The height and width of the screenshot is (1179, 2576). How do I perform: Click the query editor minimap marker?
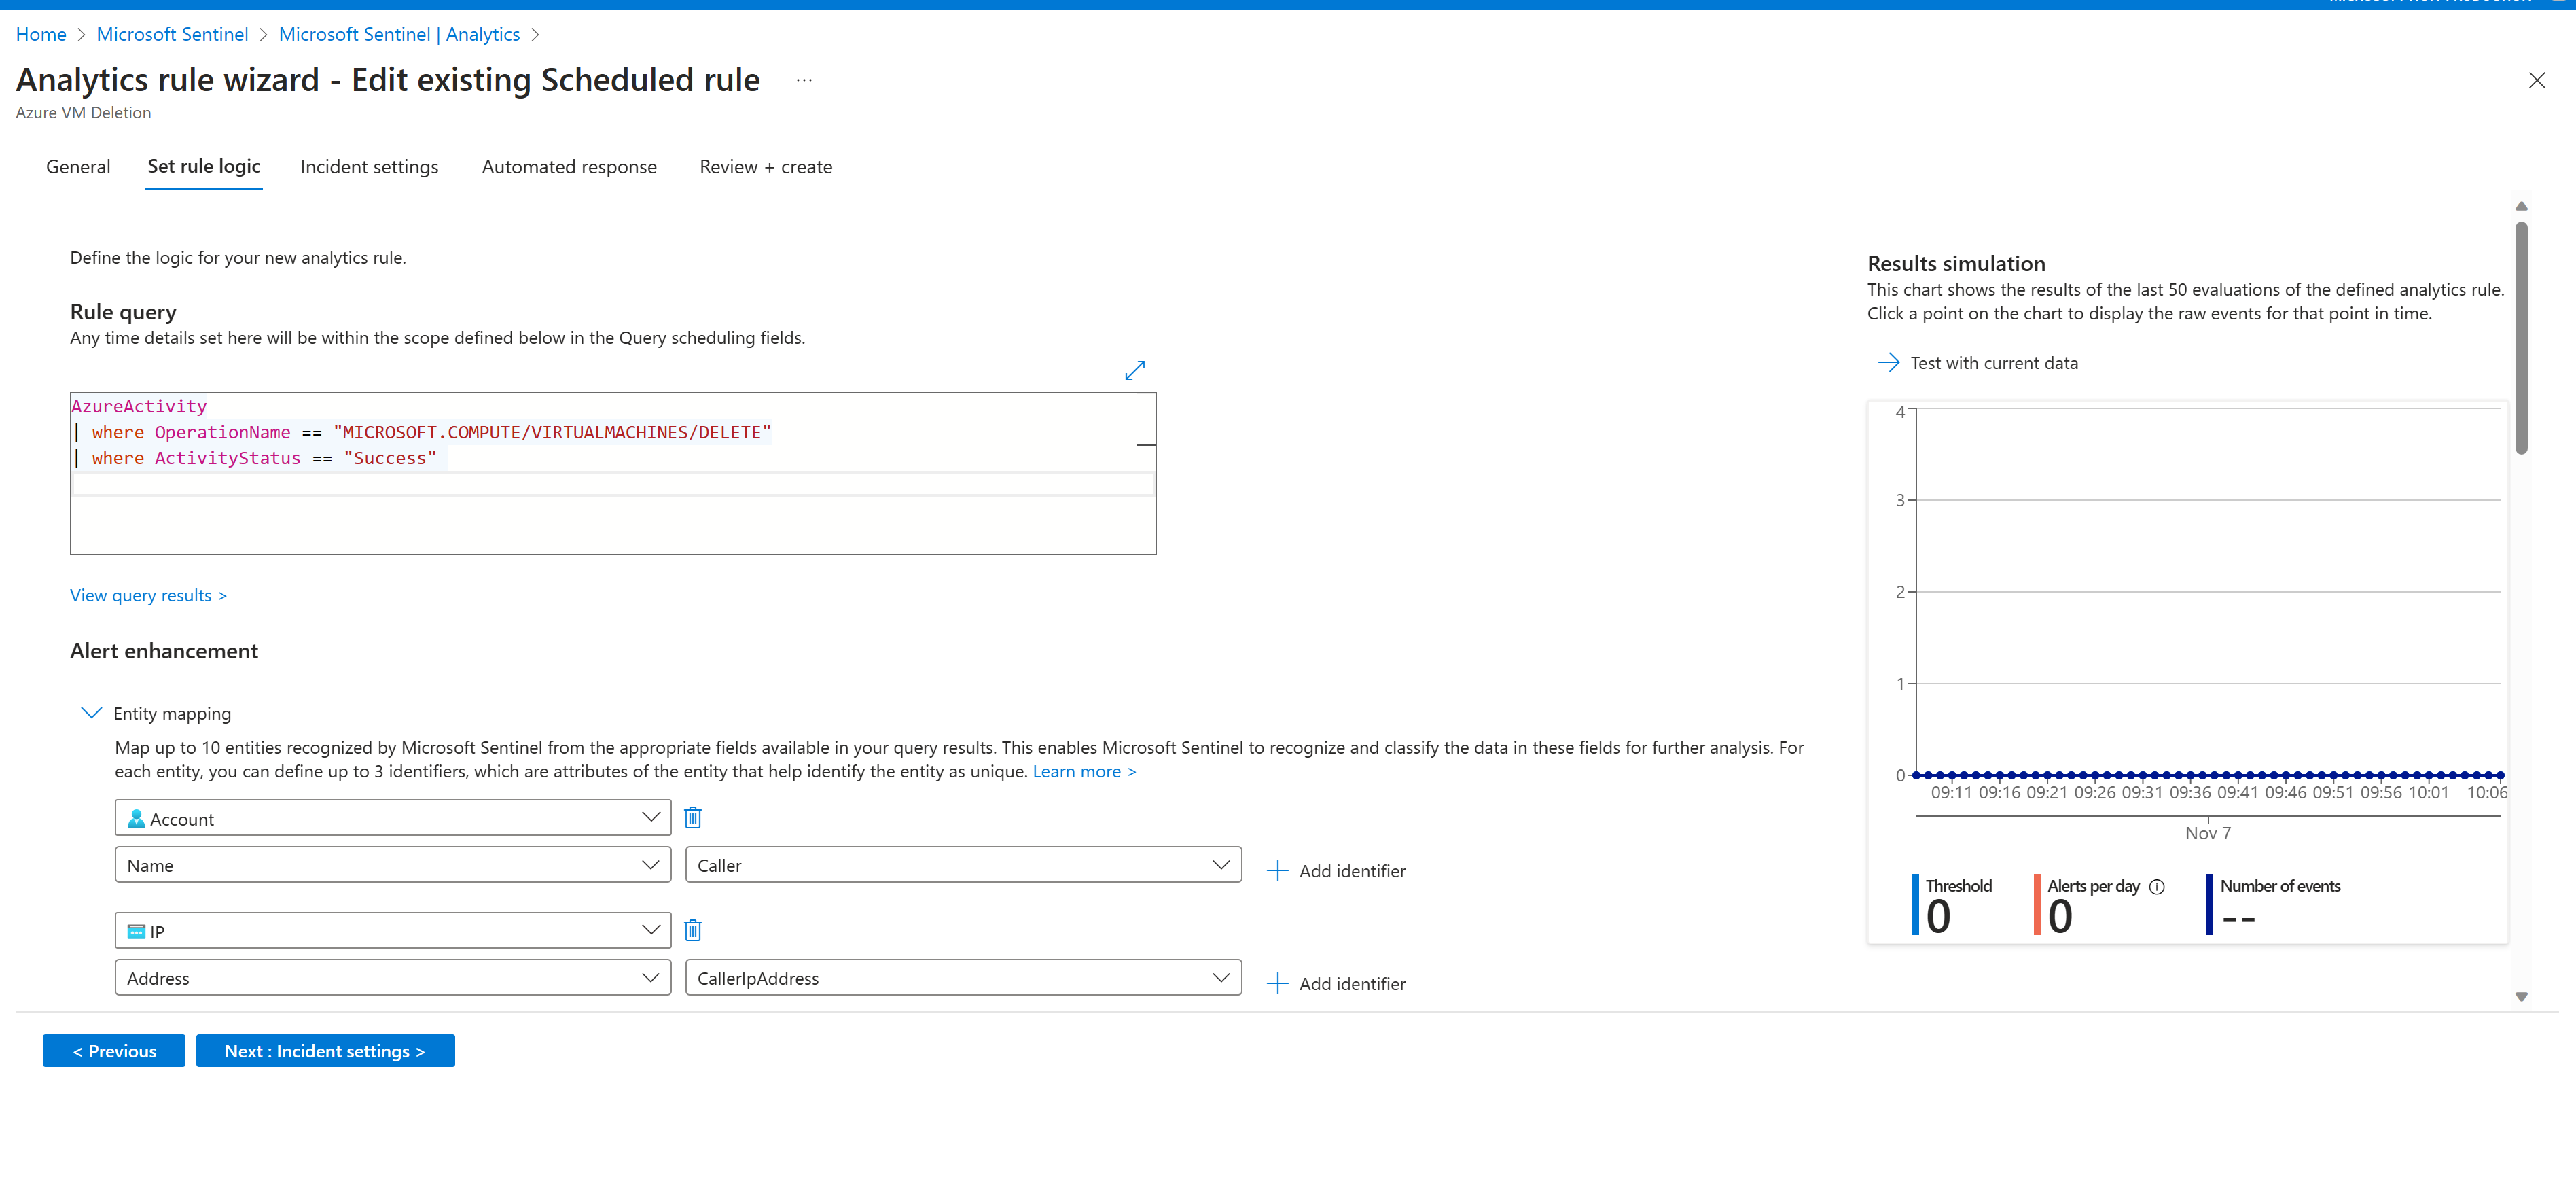point(1146,444)
